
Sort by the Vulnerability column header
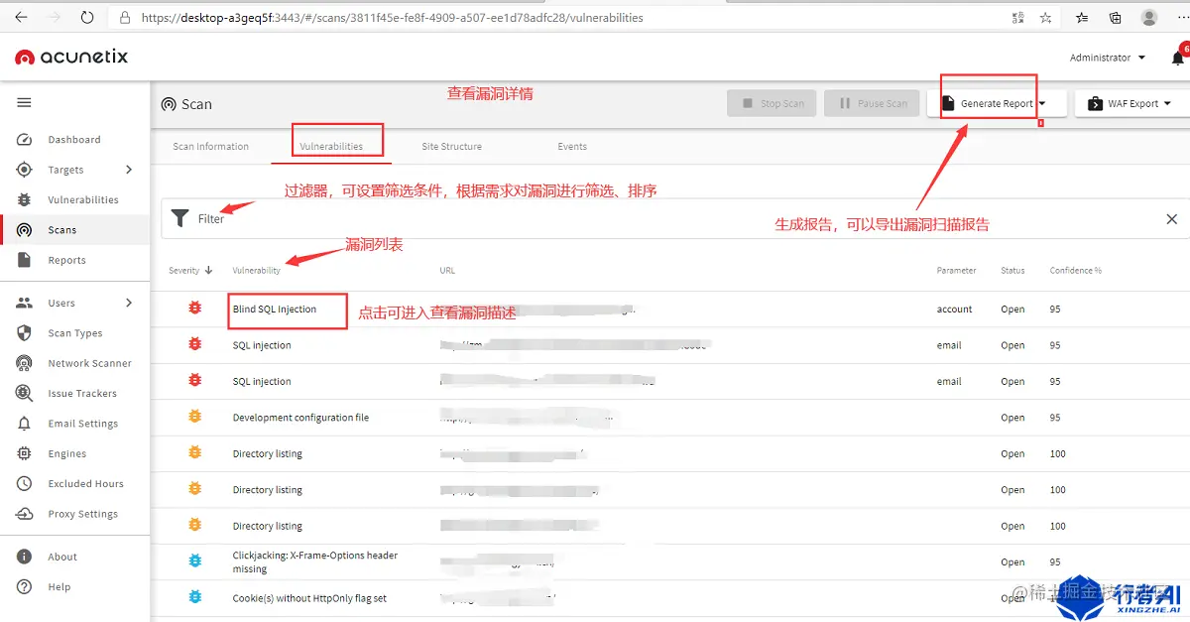[256, 270]
